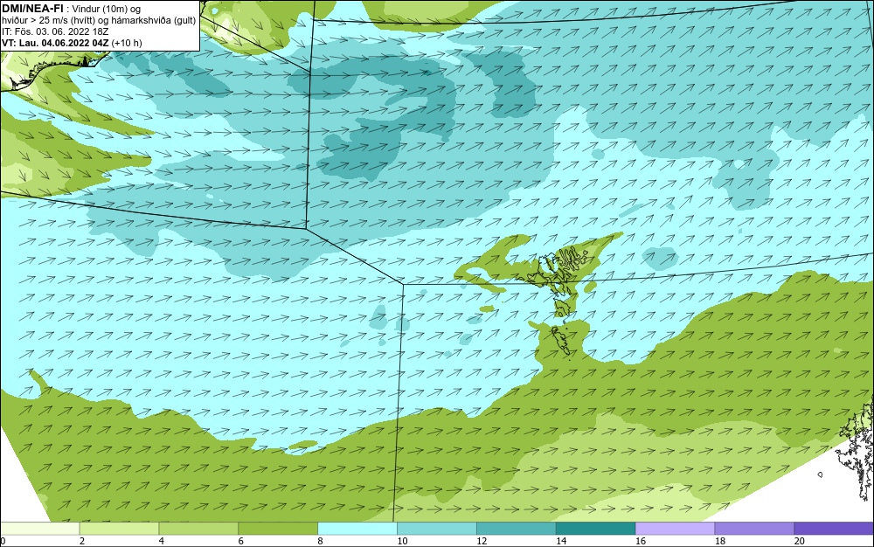
Task: Click the '(+10 h)' forecast offset text
Action: pyautogui.click(x=127, y=42)
